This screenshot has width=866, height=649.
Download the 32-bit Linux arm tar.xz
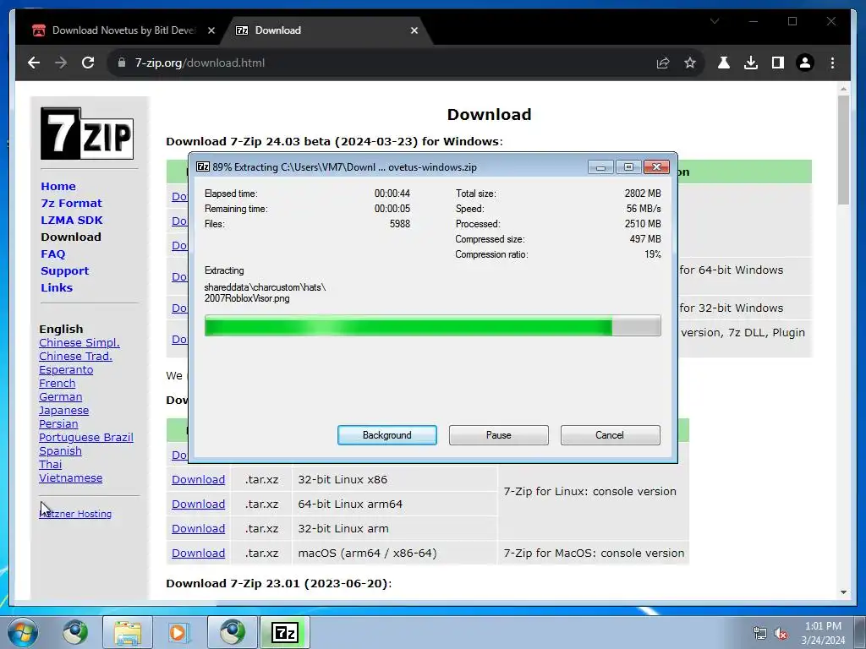(x=198, y=528)
